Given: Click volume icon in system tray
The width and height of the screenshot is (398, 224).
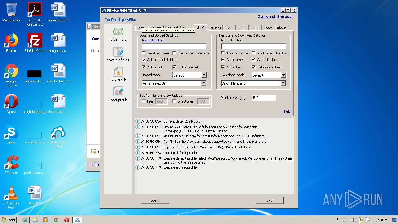Looking at the screenshot, I should point(353,220).
